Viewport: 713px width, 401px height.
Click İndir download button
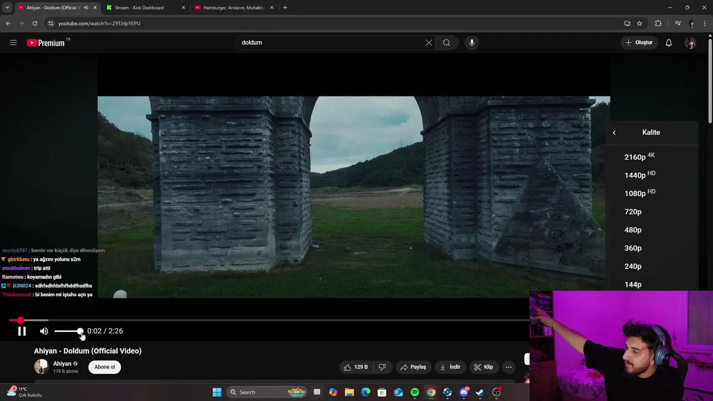point(450,367)
